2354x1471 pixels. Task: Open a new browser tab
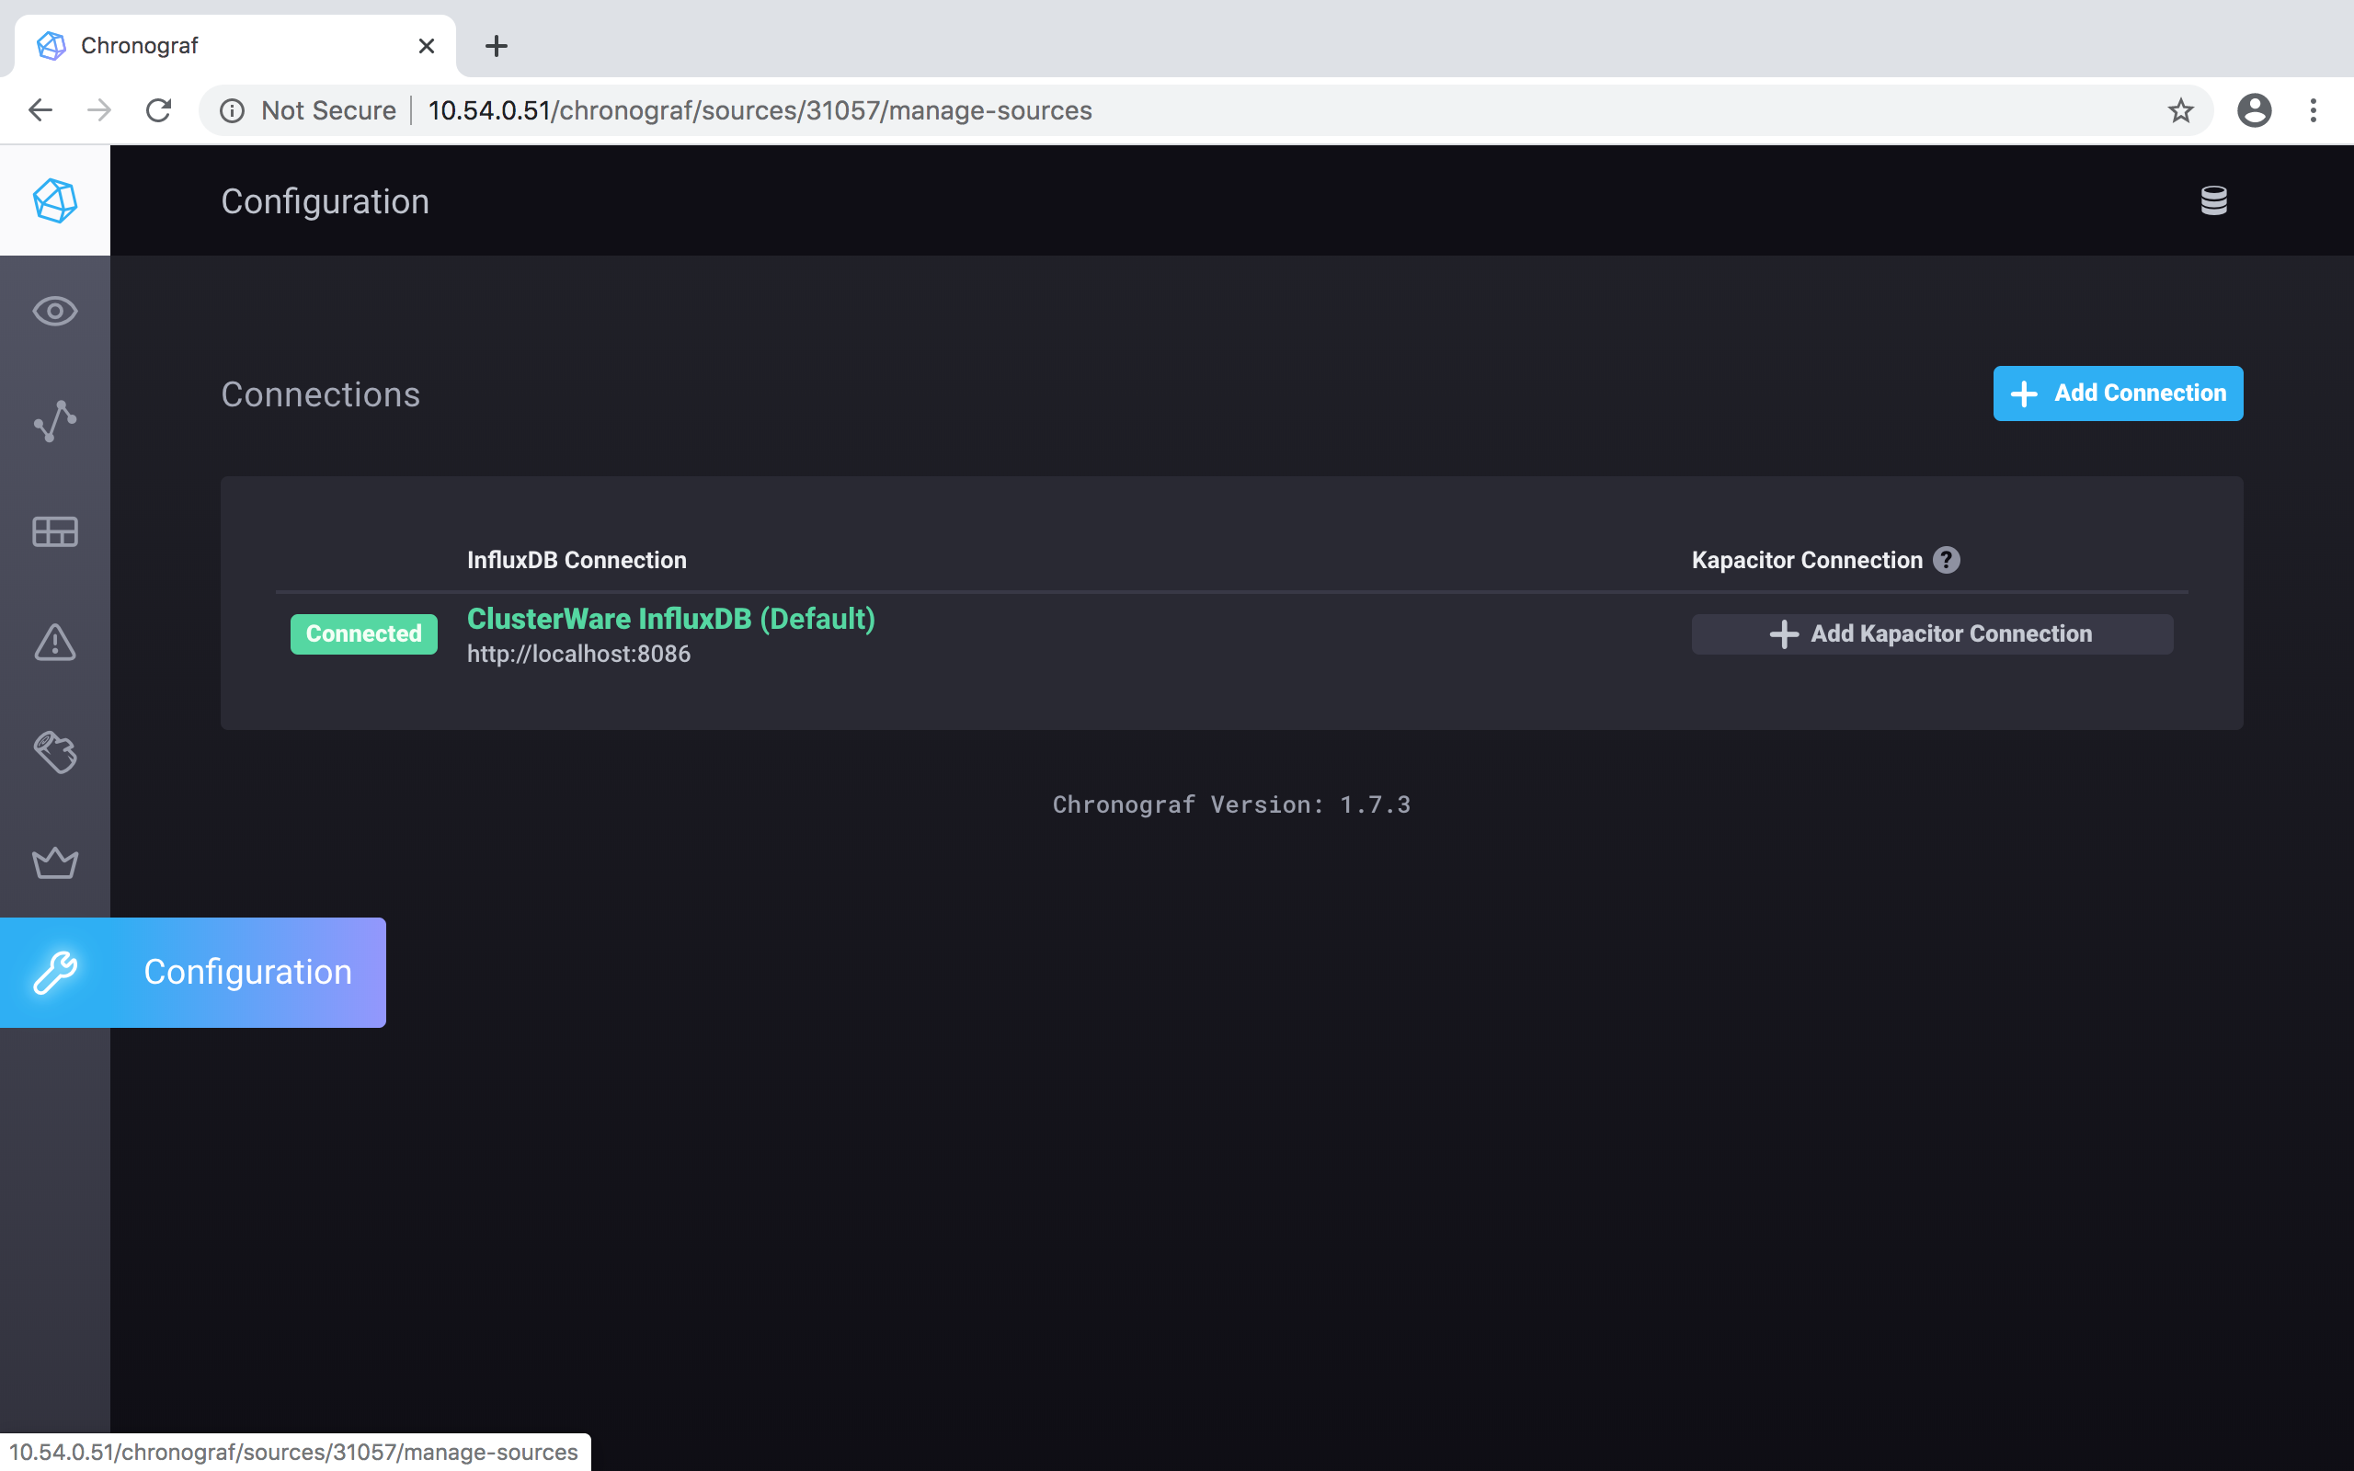click(x=497, y=46)
